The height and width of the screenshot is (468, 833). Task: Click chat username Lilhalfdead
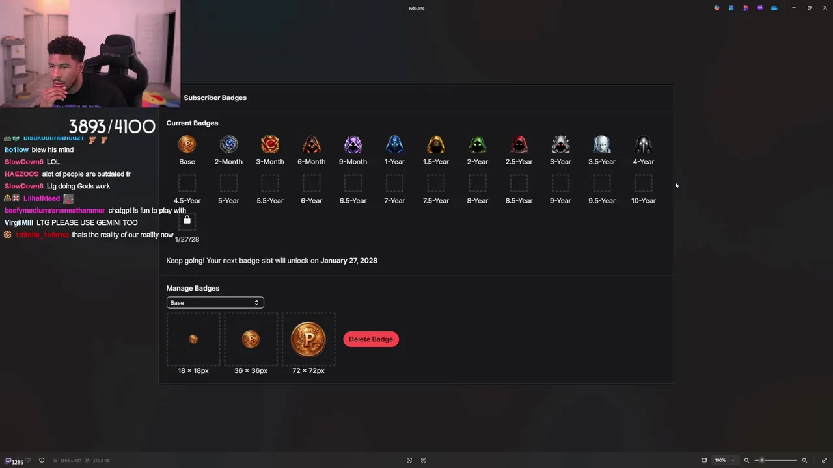click(42, 198)
